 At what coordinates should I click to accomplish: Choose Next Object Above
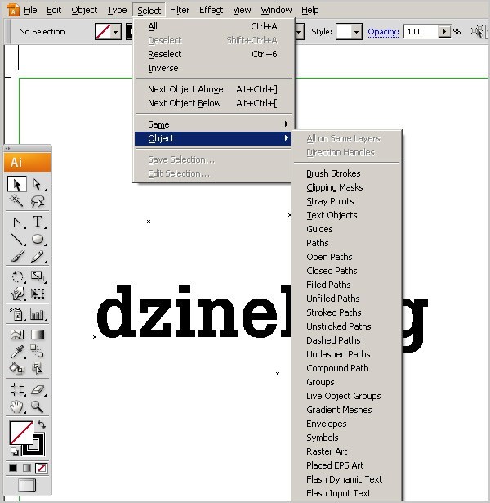click(x=212, y=89)
